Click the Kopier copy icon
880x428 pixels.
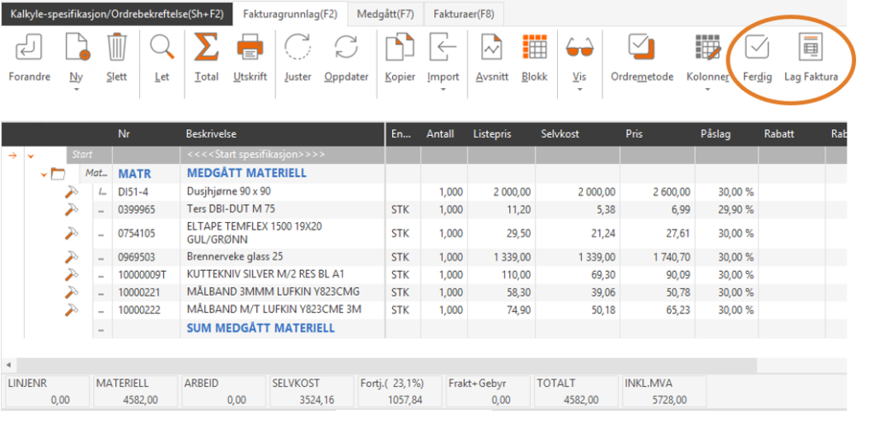[x=400, y=47]
